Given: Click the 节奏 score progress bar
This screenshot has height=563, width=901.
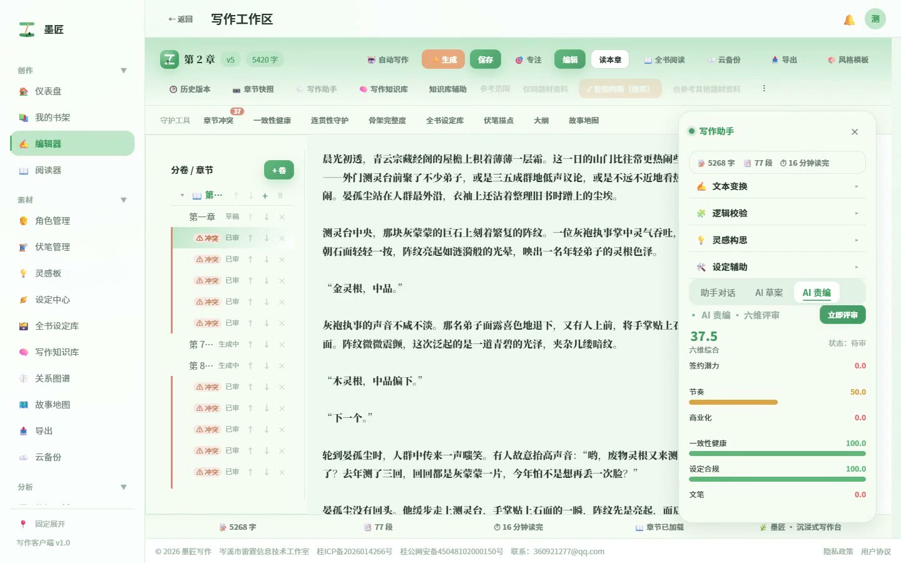Looking at the screenshot, I should tap(777, 402).
